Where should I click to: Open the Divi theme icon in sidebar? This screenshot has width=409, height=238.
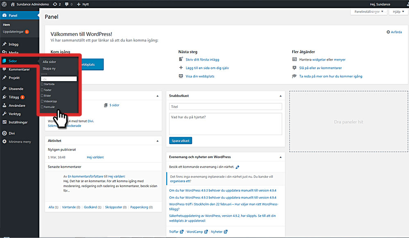coord(5,133)
